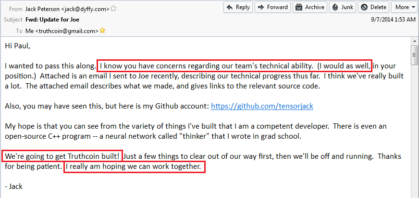Image resolution: width=419 pixels, height=198 pixels.
Task: Mark this message as Junk
Action: pos(342,7)
